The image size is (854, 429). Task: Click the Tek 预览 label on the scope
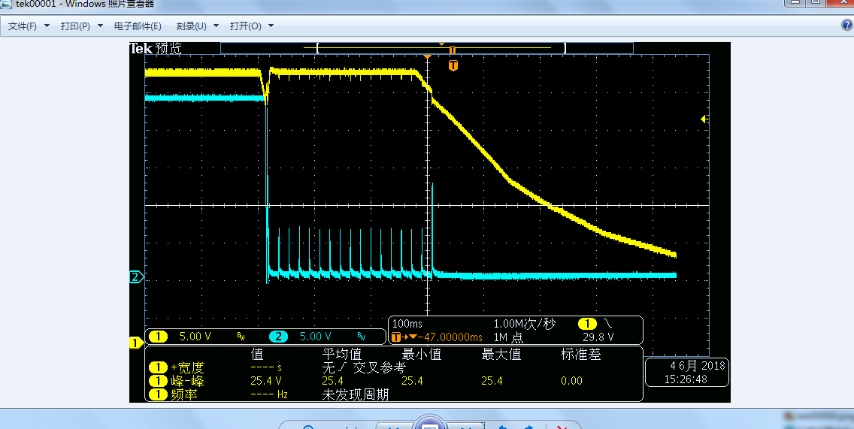click(x=155, y=48)
